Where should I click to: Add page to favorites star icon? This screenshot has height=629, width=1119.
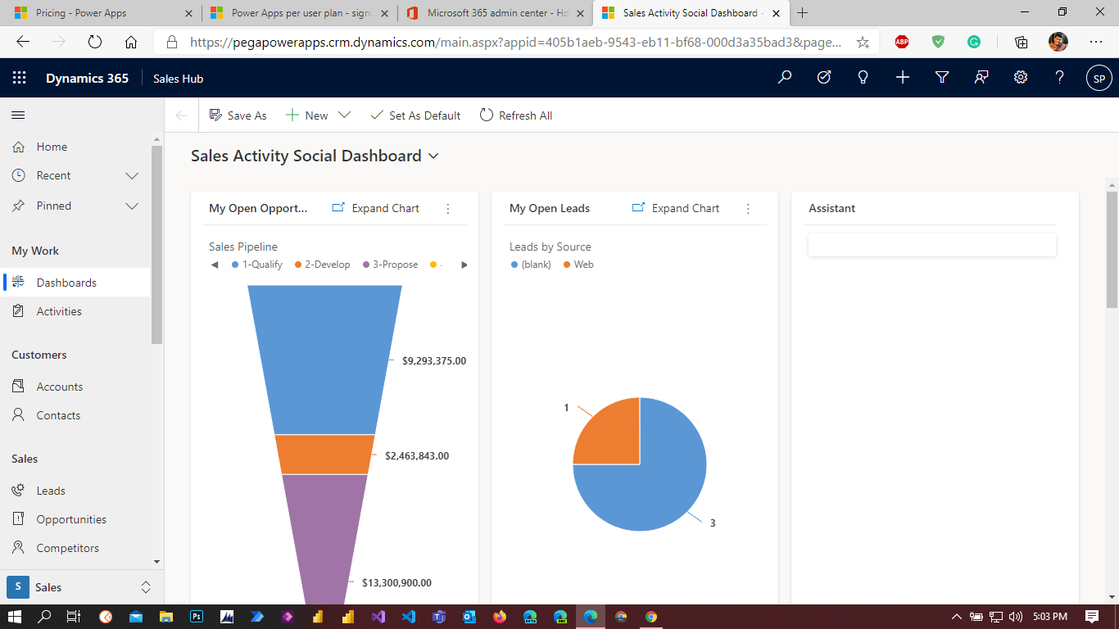pos(863,42)
